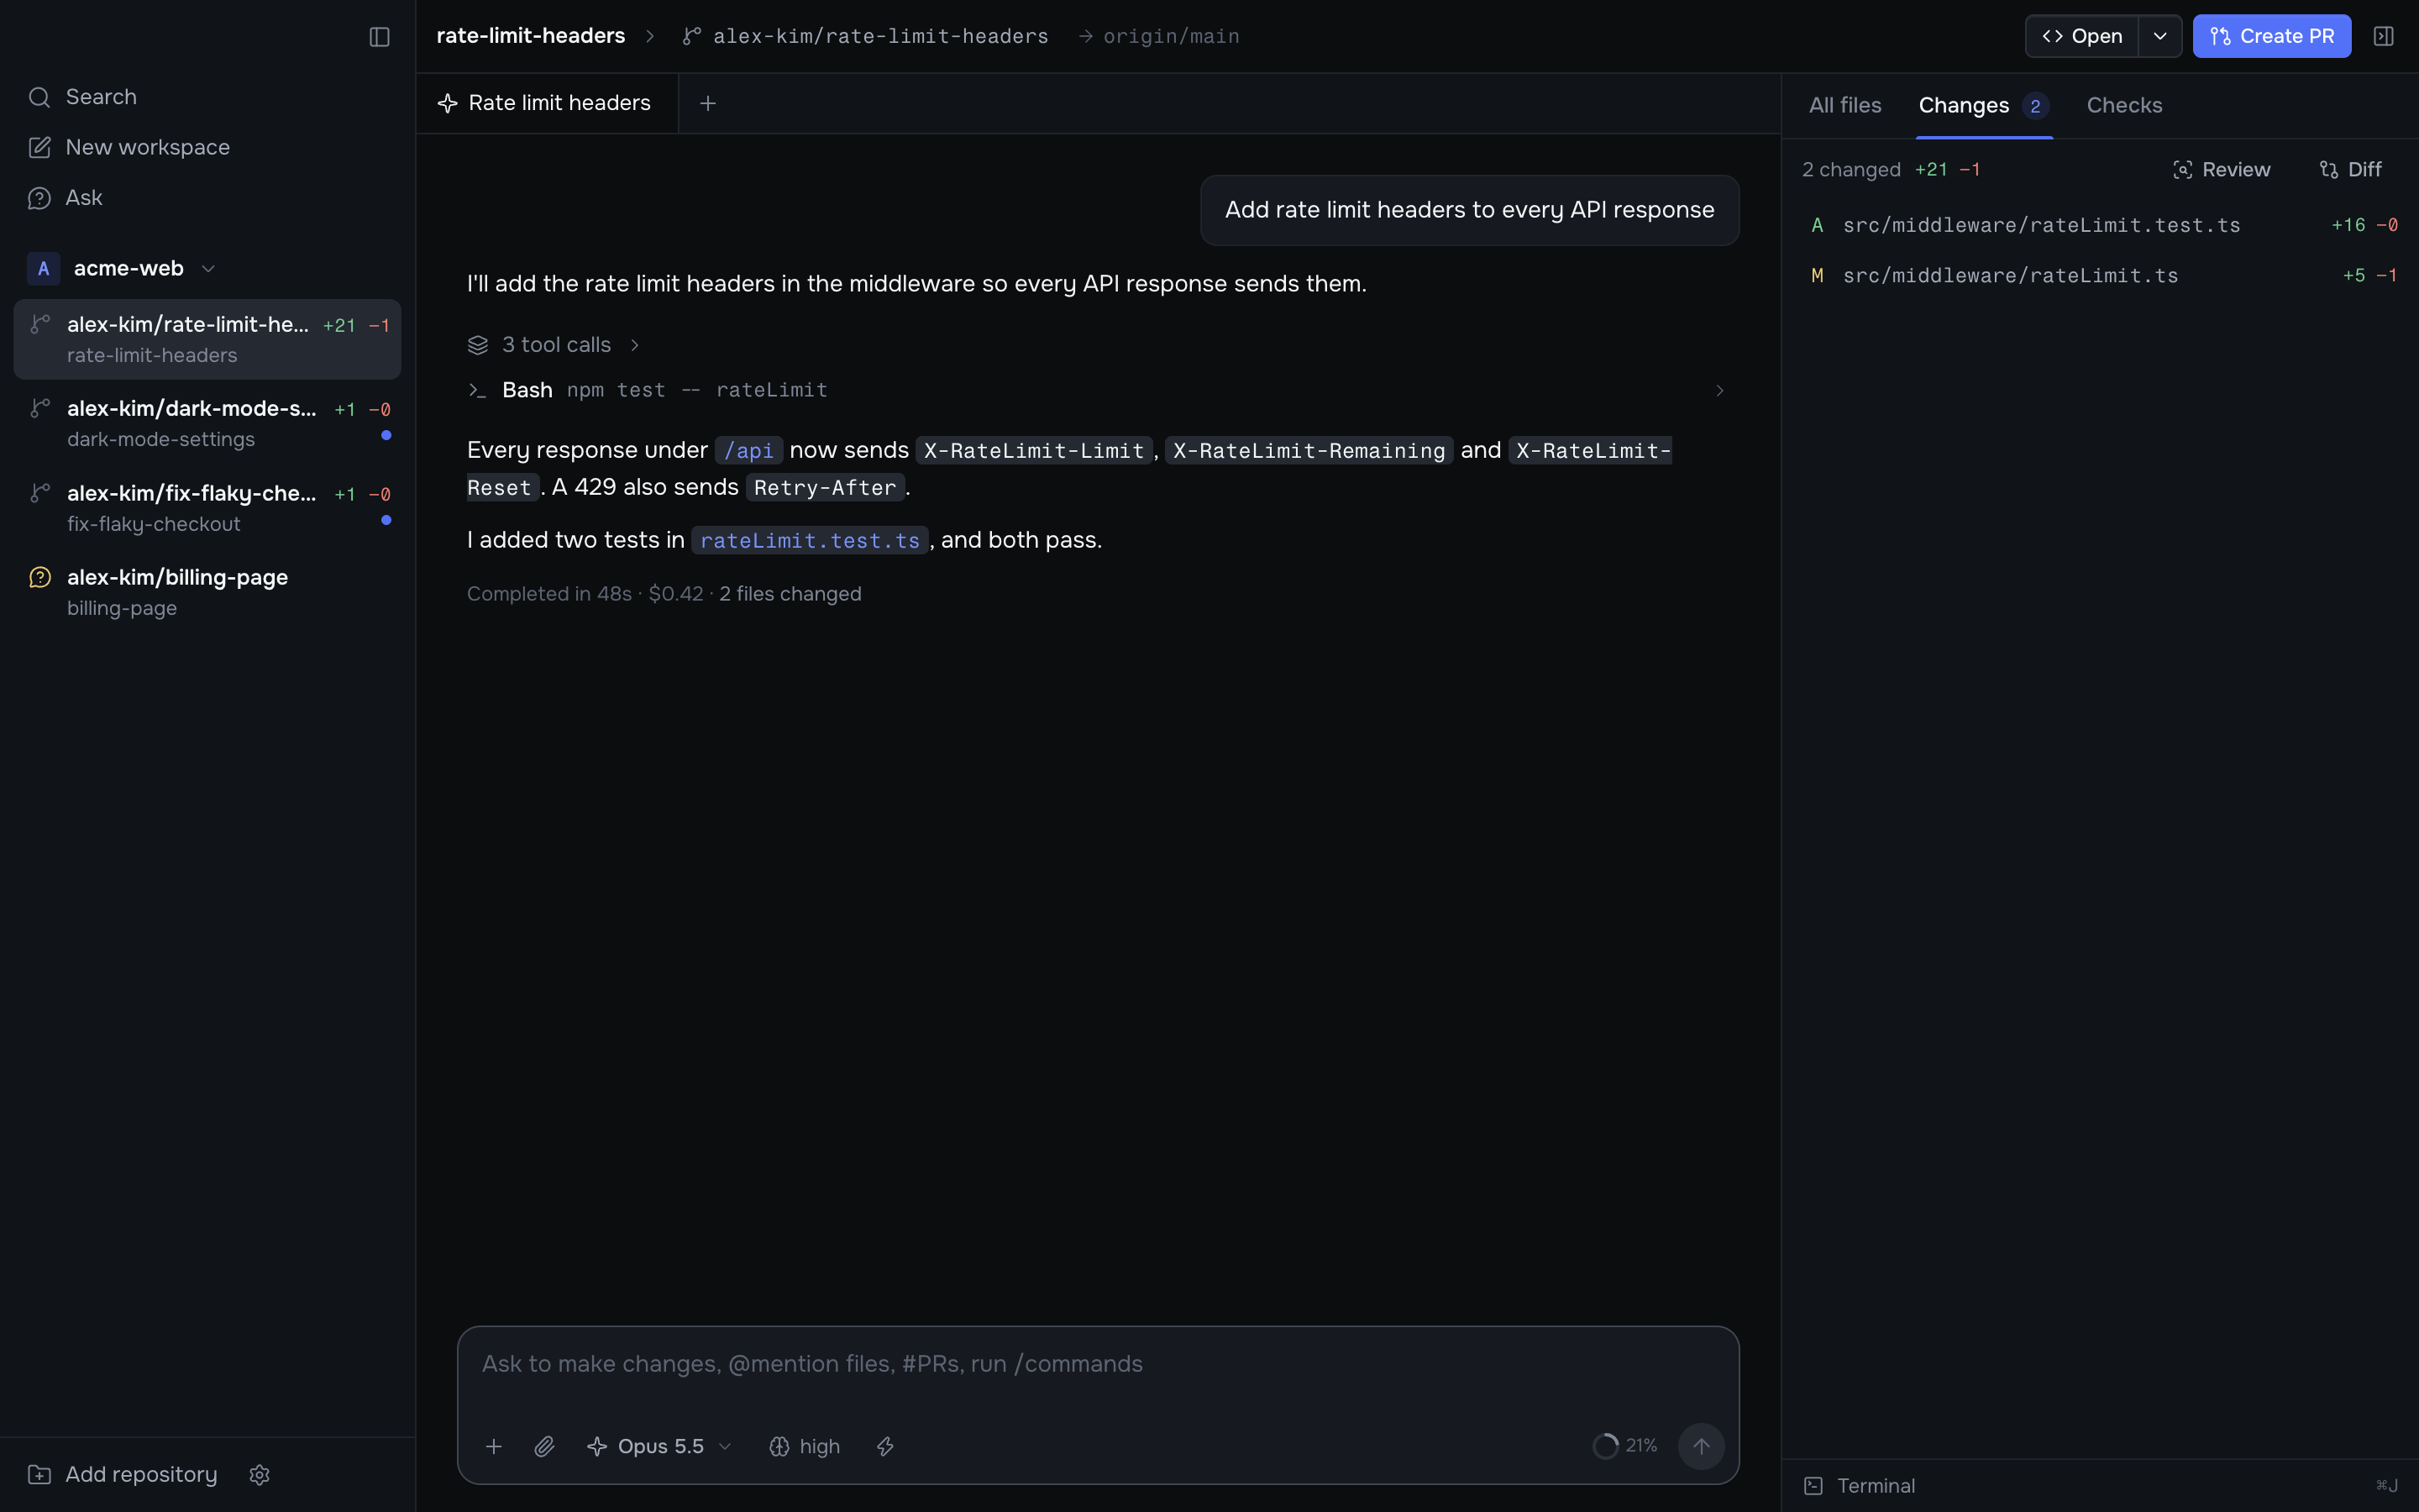Toggle the lightning bolt fast mode icon

885,1446
